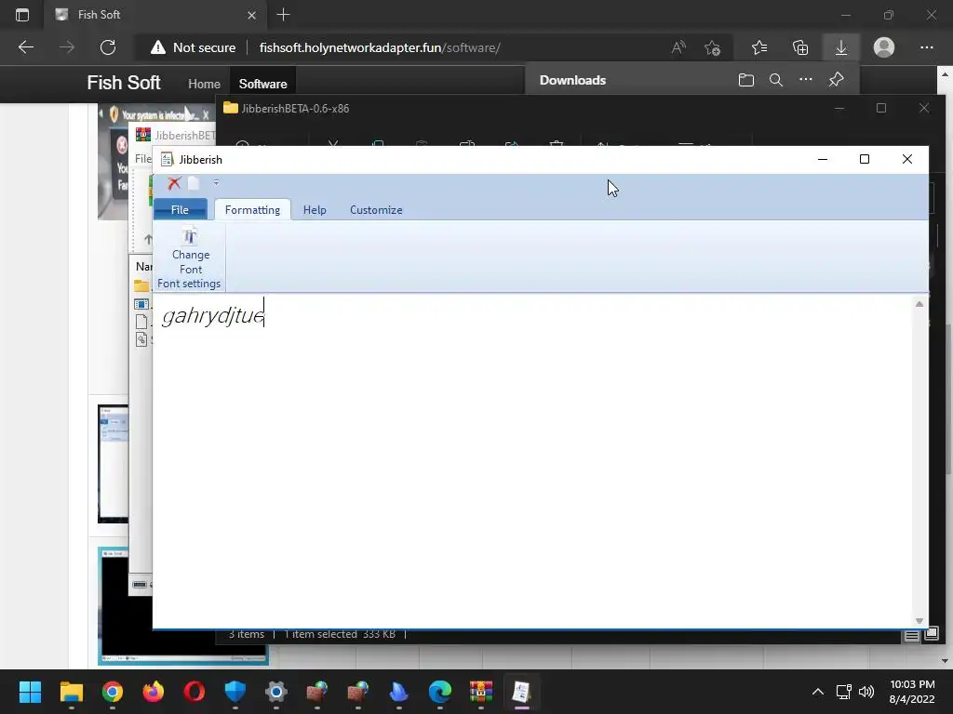Open the browser Collections button
Viewport: 953px width, 714px height.
coord(800,47)
